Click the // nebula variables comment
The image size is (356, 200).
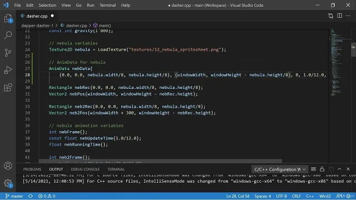(x=73, y=43)
